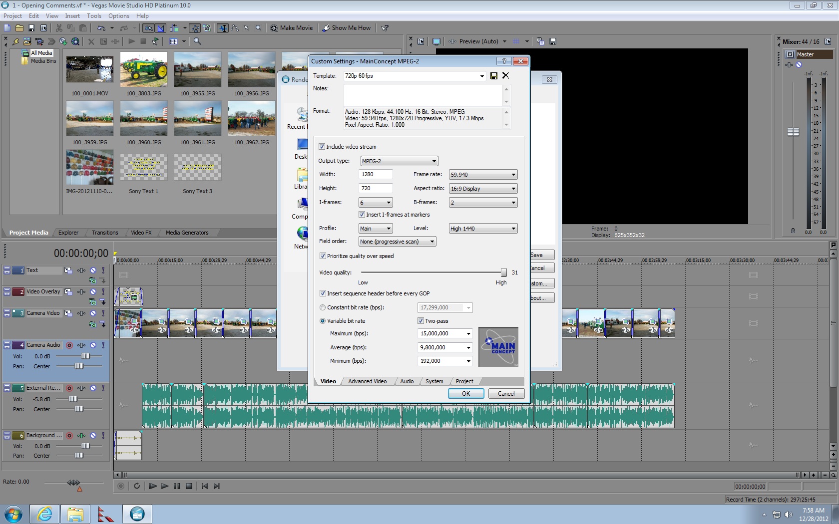Select the Variable bit rate radio button
Viewport: 839px width, 524px height.
tap(323, 321)
